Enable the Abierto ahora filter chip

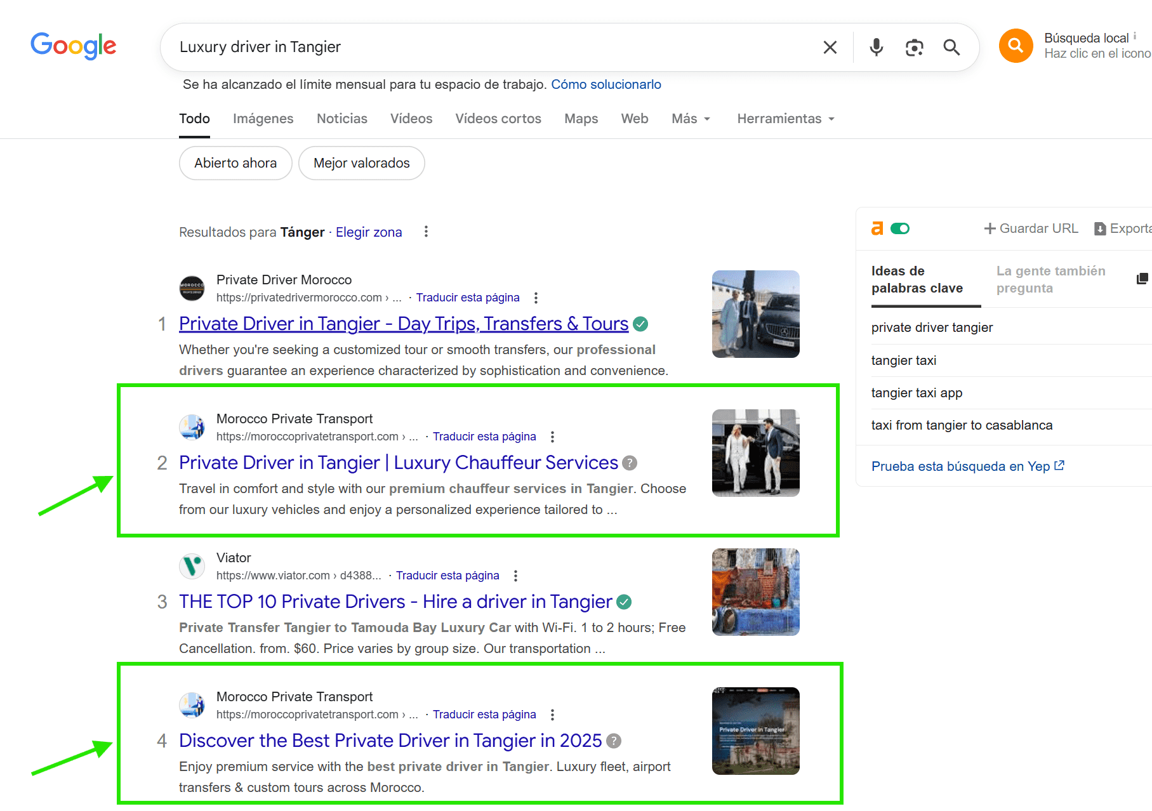tap(235, 163)
